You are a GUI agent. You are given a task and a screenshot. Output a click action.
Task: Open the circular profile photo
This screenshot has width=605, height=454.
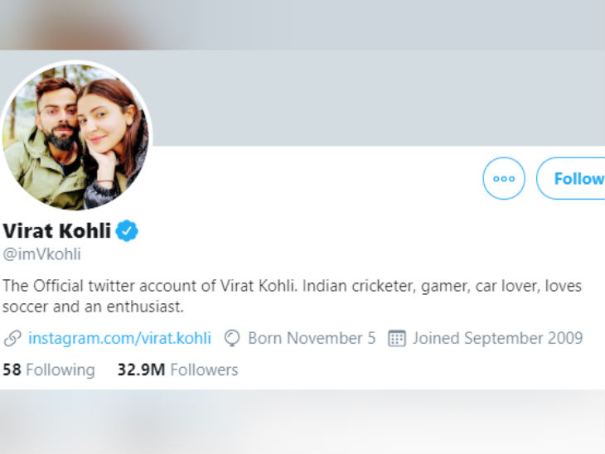point(75,136)
